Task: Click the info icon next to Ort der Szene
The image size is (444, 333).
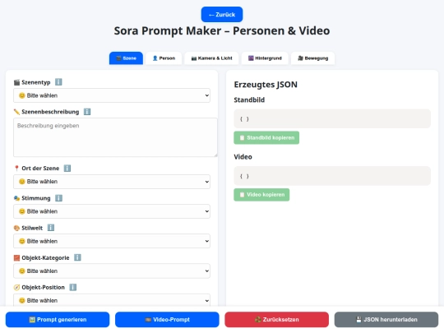Action: (67, 169)
